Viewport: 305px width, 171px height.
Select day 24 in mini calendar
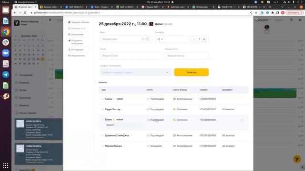coord(38,59)
